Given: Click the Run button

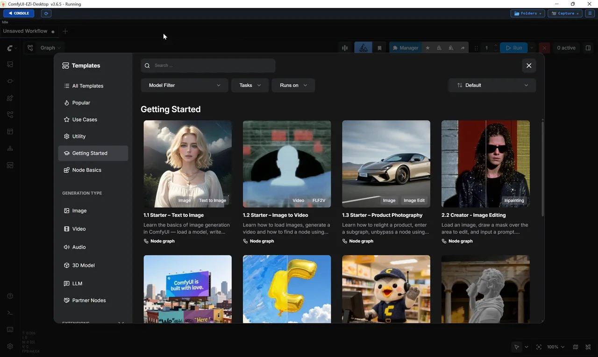Looking at the screenshot, I should pyautogui.click(x=514, y=48).
